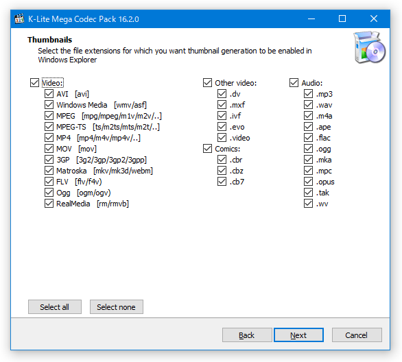This screenshot has width=402, height=362.
Task: Uncheck FLV [flv/f4v] option
Action: [49, 182]
